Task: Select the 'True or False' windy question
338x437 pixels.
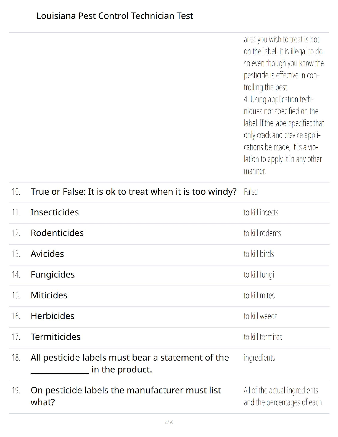Action: [x=134, y=191]
